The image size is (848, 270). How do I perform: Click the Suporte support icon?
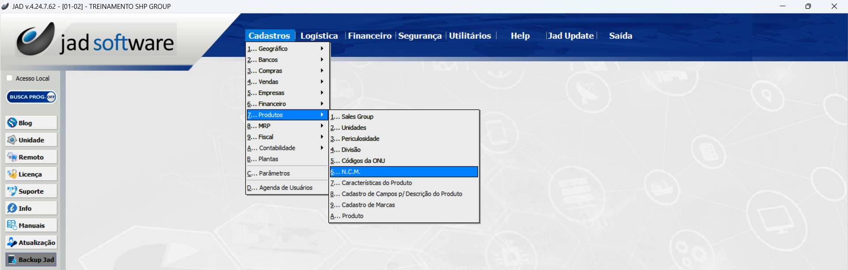click(12, 191)
